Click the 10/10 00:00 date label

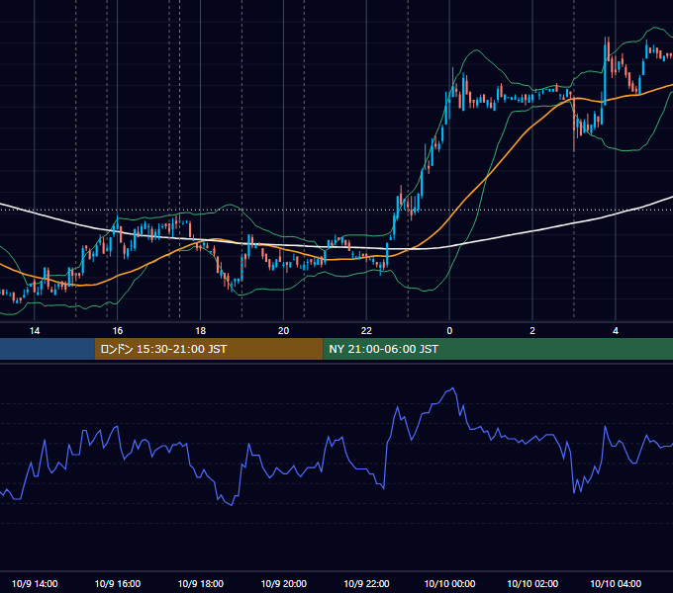[449, 583]
